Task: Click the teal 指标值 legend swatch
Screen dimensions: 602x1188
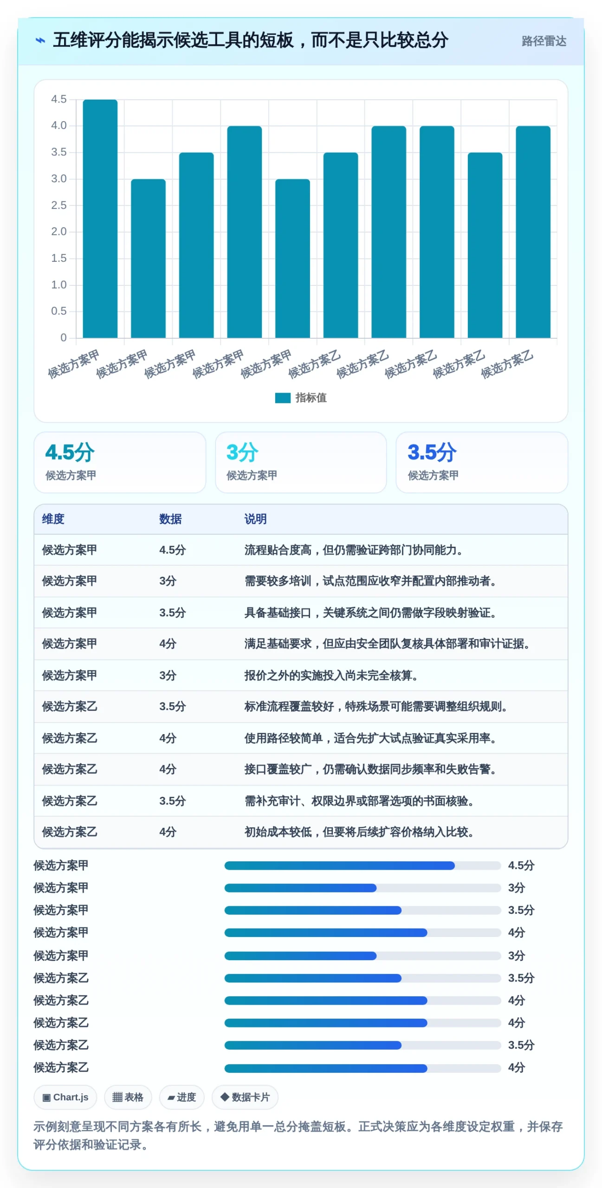Action: click(282, 398)
